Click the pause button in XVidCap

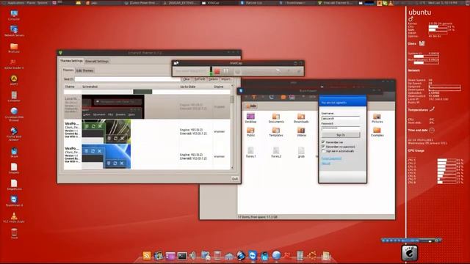pos(226,71)
